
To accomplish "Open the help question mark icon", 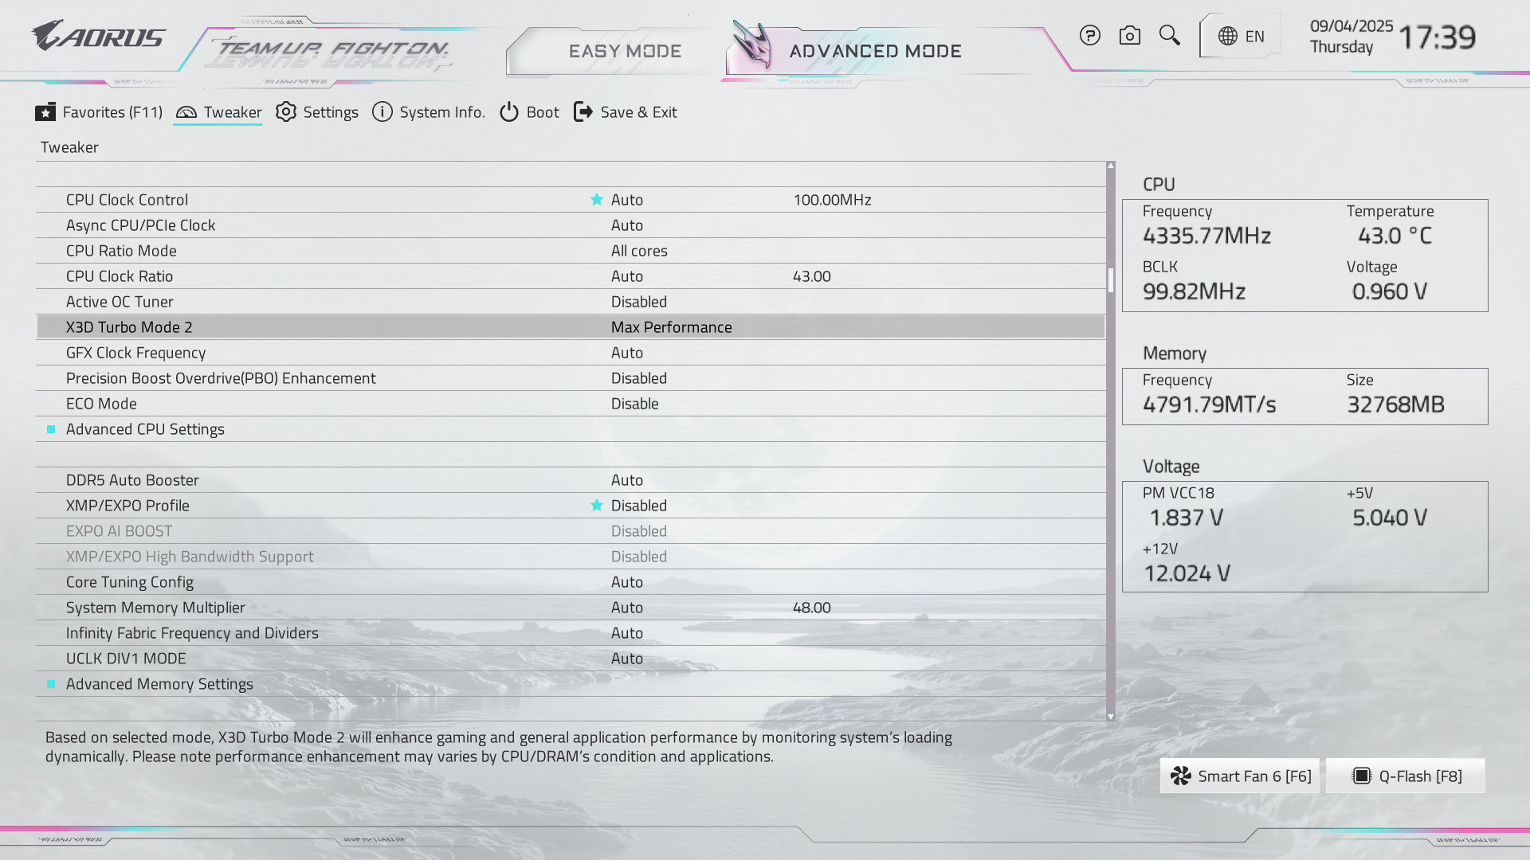I will pyautogui.click(x=1089, y=36).
